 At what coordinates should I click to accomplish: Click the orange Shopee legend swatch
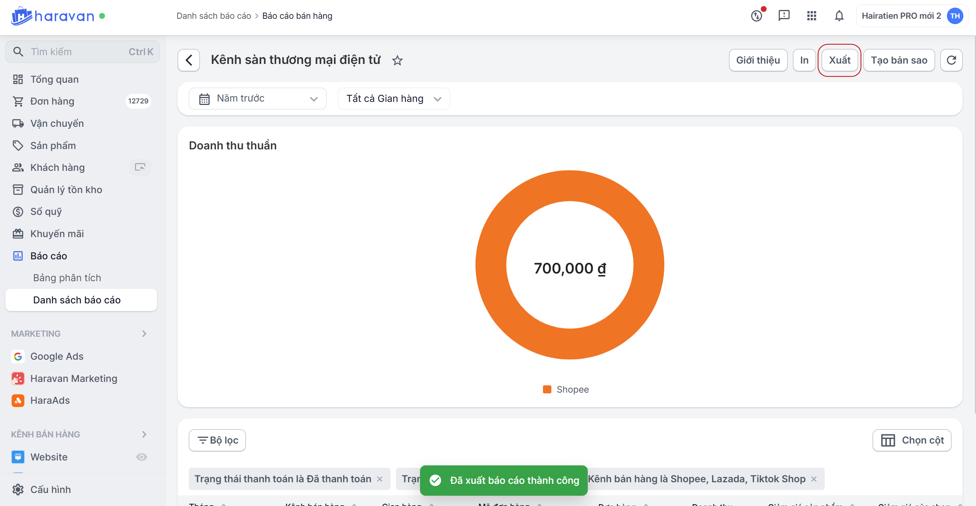point(547,390)
